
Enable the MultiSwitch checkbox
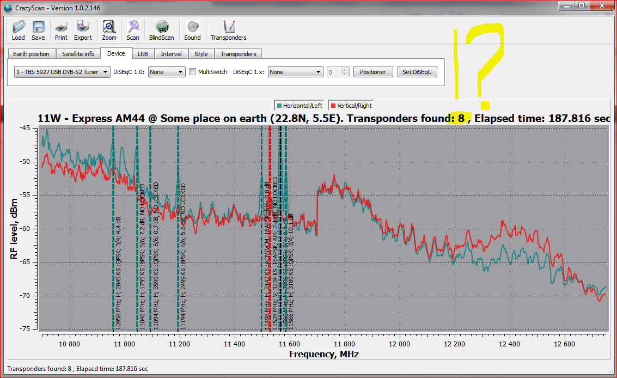tap(192, 72)
